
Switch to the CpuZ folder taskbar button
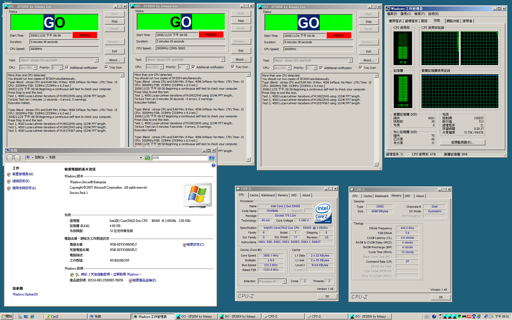pyautogui.click(x=65, y=316)
